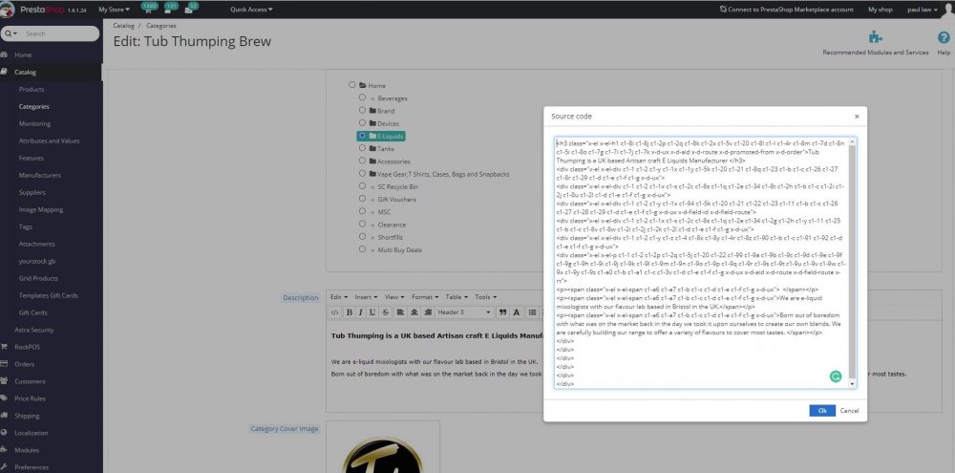Click Connect to PrestaShop Marketplace account
Screen dimensions: 955x473
(786, 10)
